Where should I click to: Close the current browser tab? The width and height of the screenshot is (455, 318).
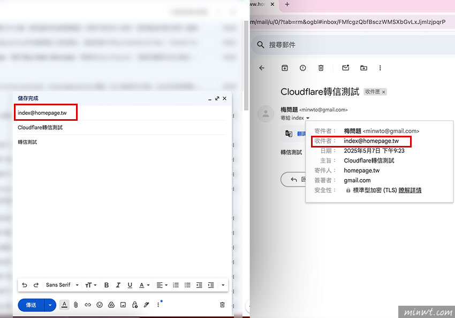[272, 4]
